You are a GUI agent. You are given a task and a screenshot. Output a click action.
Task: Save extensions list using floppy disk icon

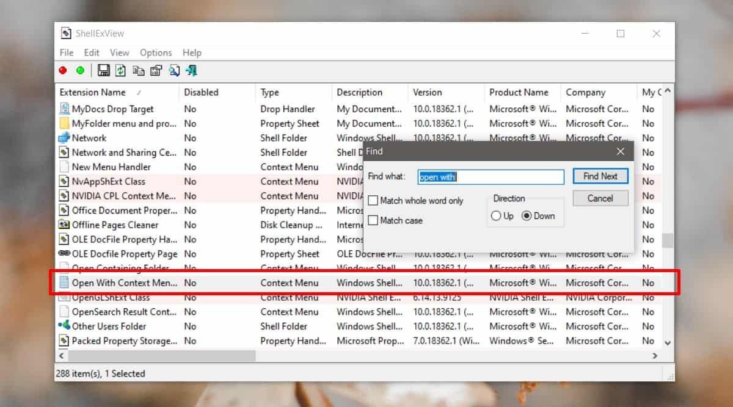(x=103, y=70)
